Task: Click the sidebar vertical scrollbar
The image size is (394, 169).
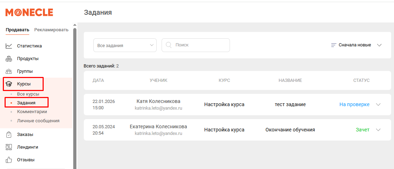Action: tap(75, 98)
